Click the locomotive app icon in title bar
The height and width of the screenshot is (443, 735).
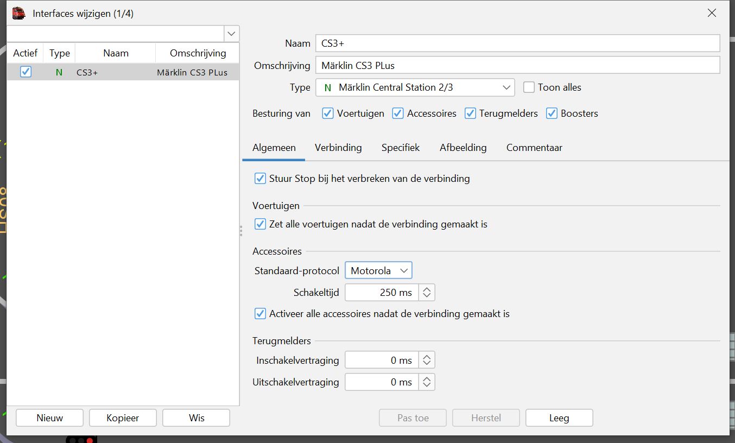click(19, 14)
